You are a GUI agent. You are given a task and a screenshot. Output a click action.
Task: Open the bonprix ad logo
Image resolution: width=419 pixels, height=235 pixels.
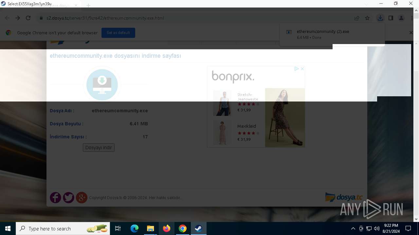[x=233, y=77]
